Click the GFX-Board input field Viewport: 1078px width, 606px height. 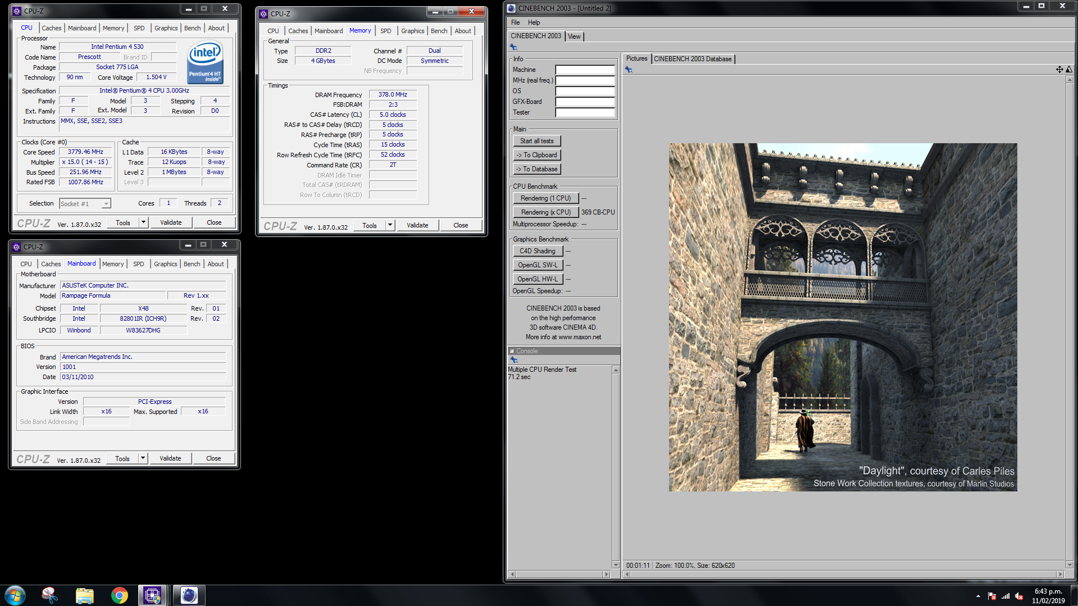point(585,102)
